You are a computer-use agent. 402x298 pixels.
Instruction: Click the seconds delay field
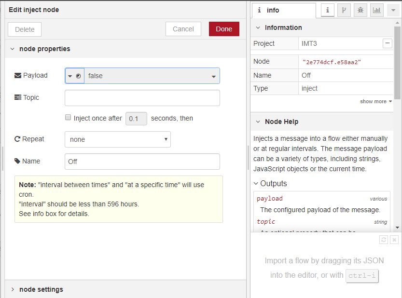(136, 119)
